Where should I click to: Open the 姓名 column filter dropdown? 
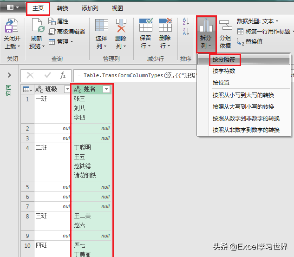pyautogui.click(x=106, y=89)
